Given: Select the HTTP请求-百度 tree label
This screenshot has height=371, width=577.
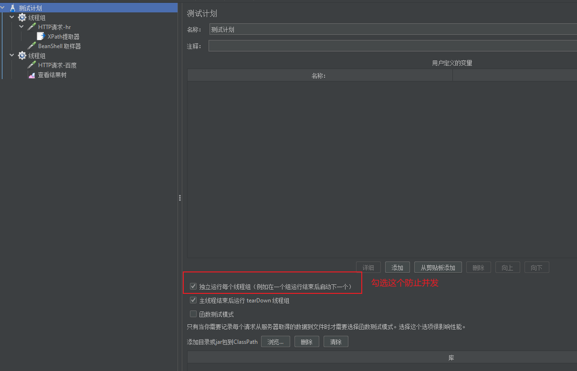Looking at the screenshot, I should coord(57,65).
